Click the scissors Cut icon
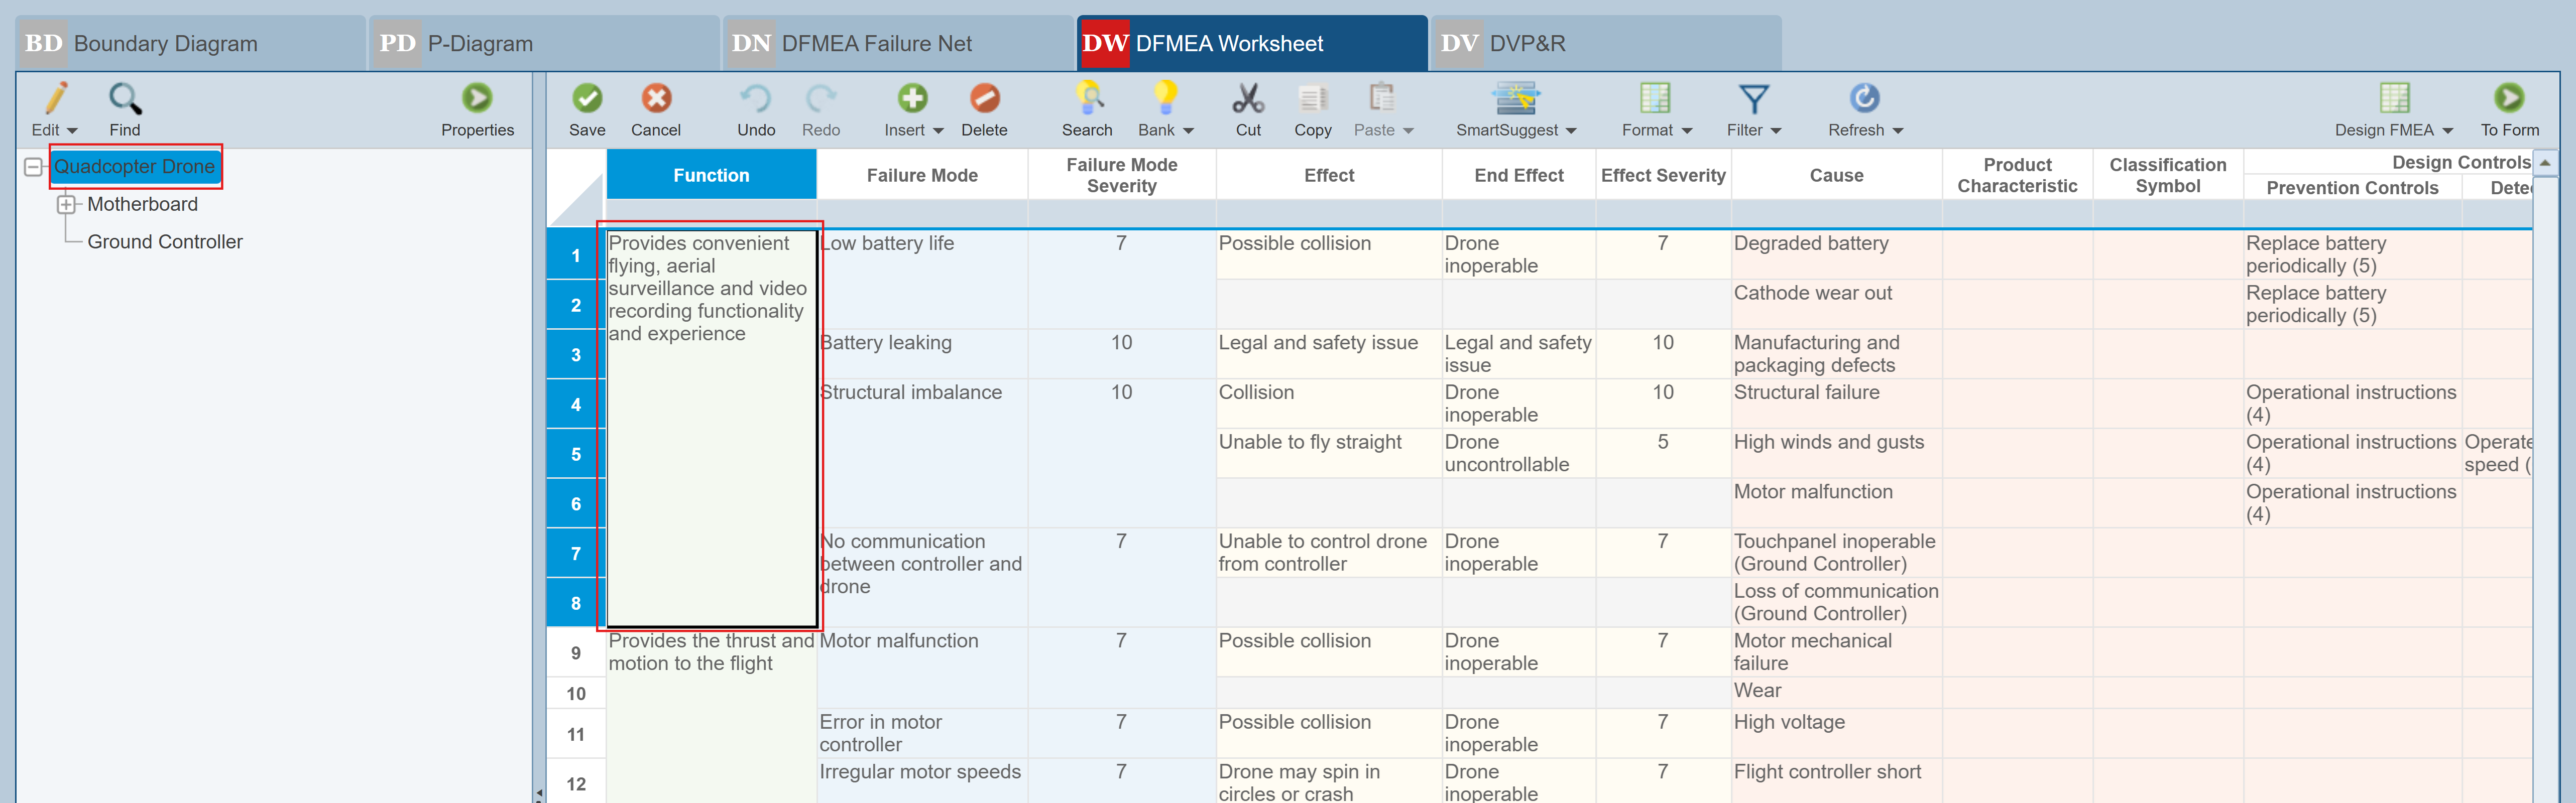This screenshot has height=803, width=2576. tap(1247, 99)
